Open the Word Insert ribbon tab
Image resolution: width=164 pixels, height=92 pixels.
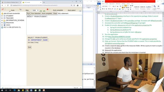pos(107,4)
